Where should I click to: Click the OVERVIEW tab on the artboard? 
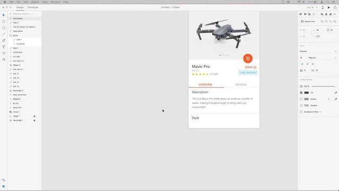[206, 85]
